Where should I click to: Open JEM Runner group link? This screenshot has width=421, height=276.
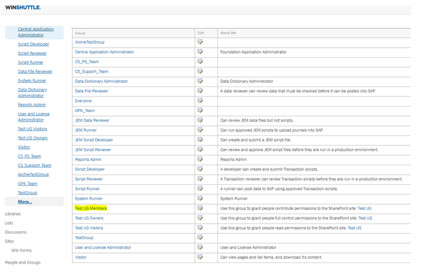pyautogui.click(x=86, y=131)
